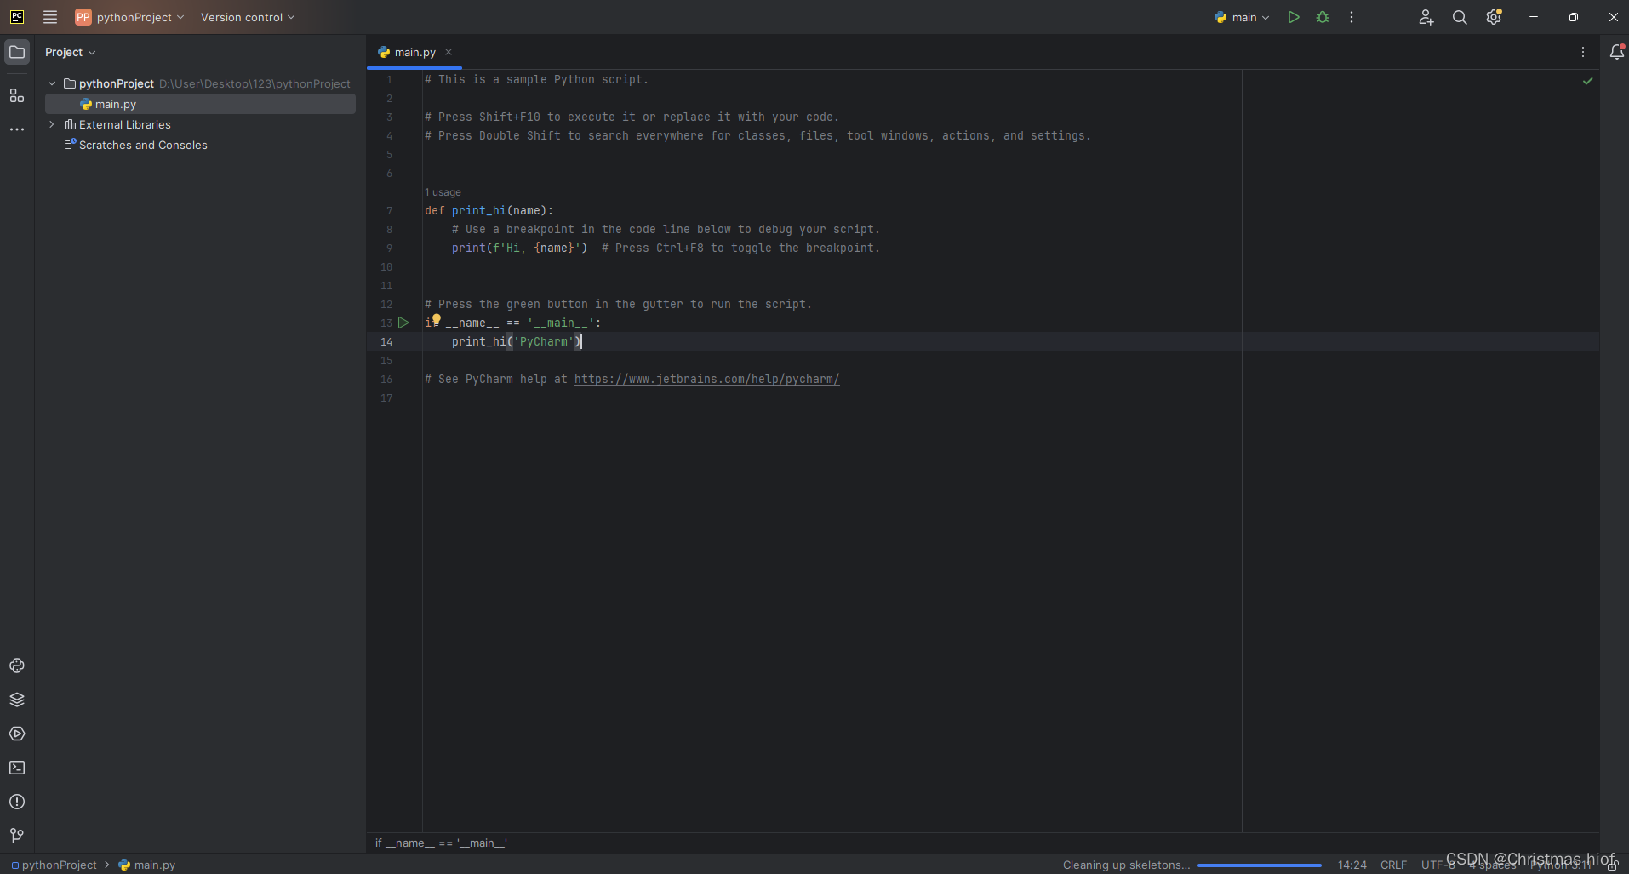The height and width of the screenshot is (874, 1629).
Task: Click the '# This is a sample Python script.' comment
Action: click(536, 79)
